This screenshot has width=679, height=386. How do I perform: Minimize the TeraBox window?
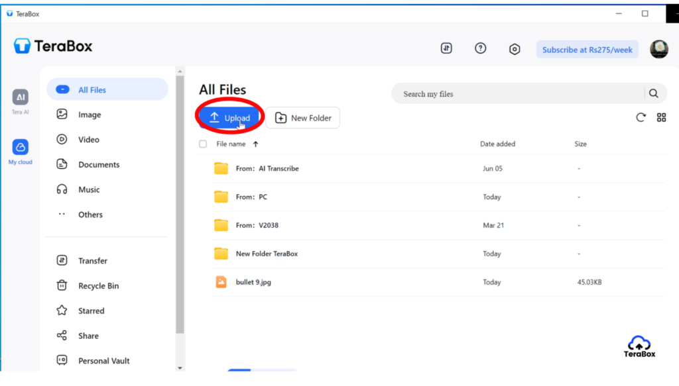(x=619, y=13)
